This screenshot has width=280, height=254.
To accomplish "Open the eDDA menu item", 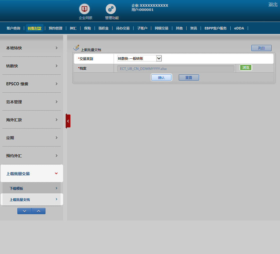I will click(x=239, y=28).
